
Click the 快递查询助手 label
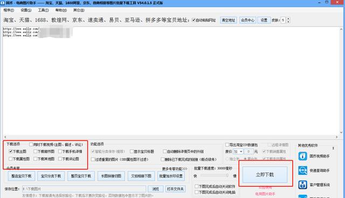(320, 171)
